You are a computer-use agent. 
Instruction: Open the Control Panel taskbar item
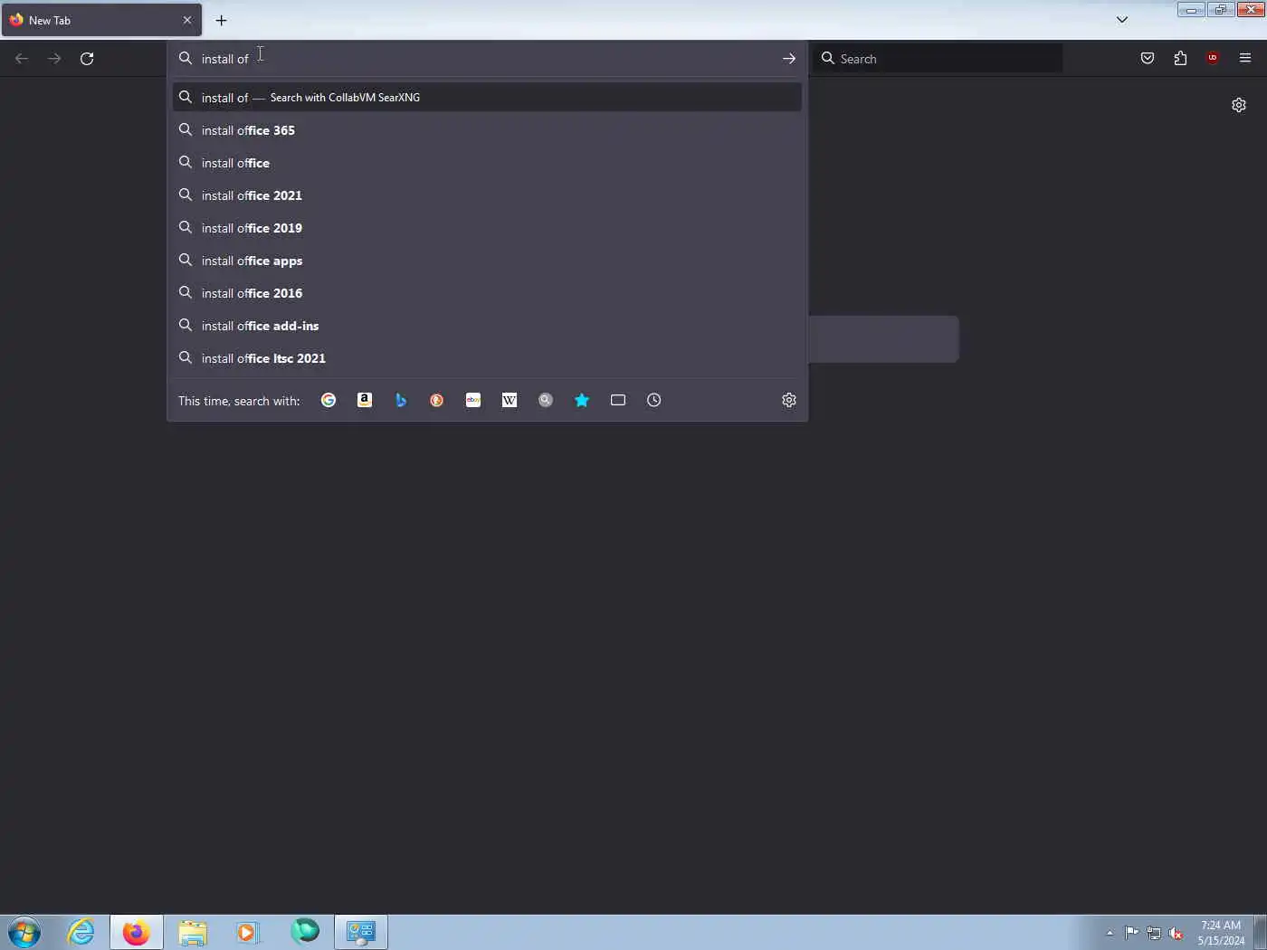[x=361, y=932]
